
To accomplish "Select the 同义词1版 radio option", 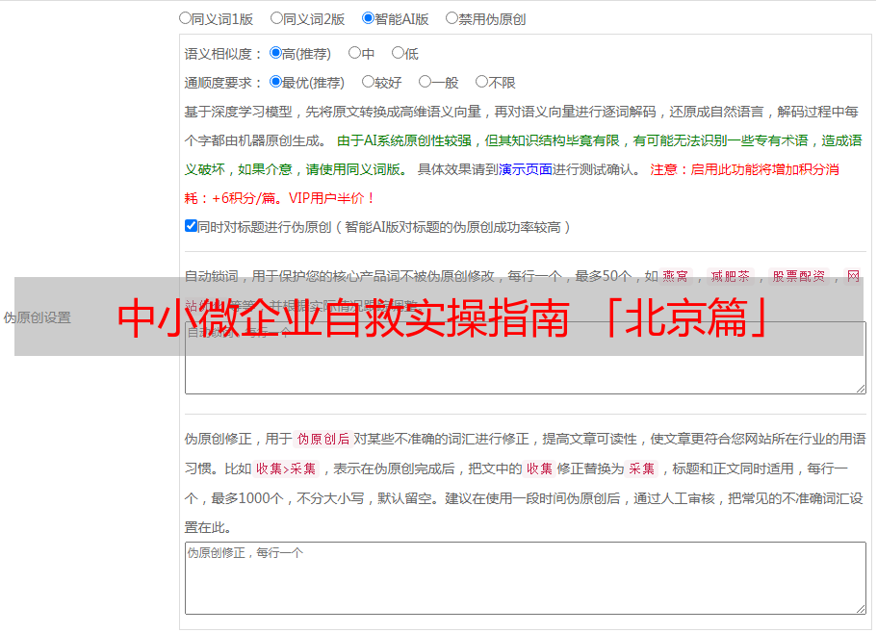I will (x=185, y=18).
